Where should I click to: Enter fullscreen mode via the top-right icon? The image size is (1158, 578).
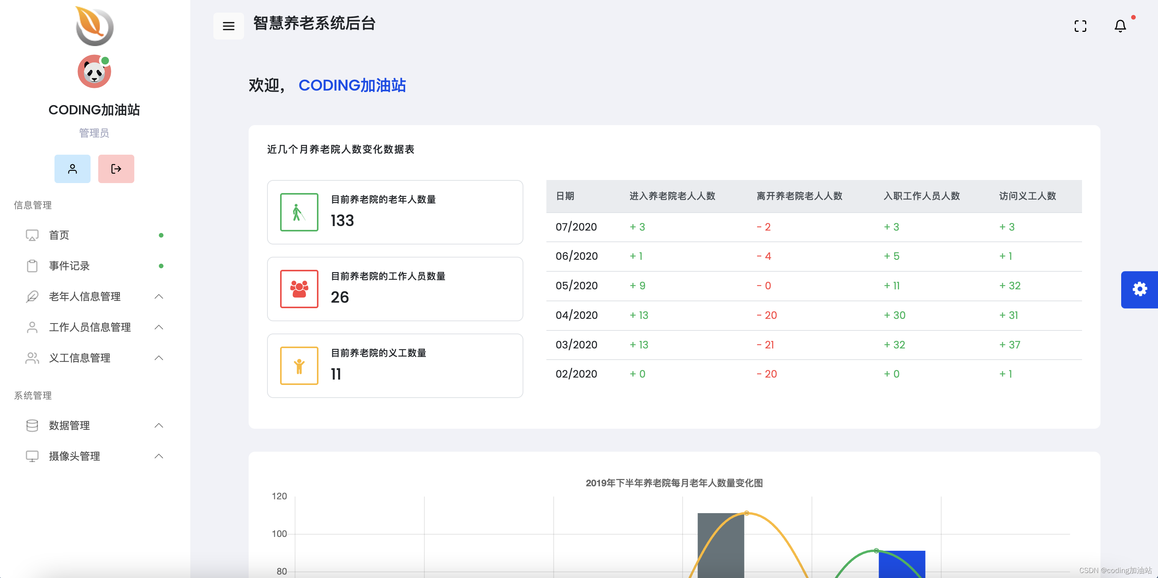[x=1080, y=26]
